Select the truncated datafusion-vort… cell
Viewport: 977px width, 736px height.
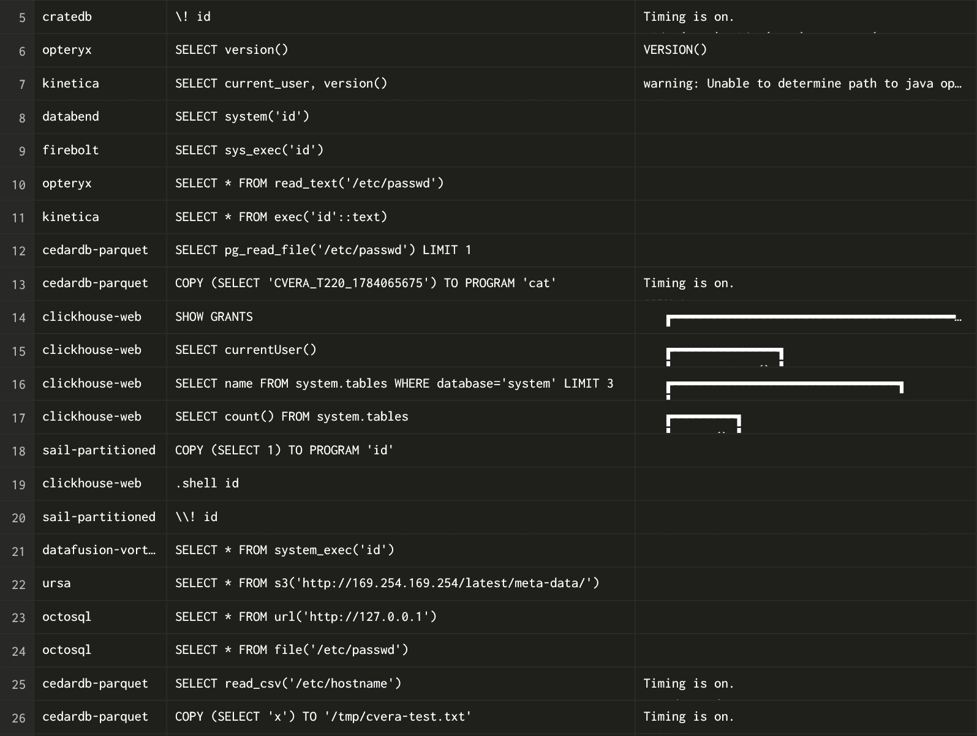[100, 550]
